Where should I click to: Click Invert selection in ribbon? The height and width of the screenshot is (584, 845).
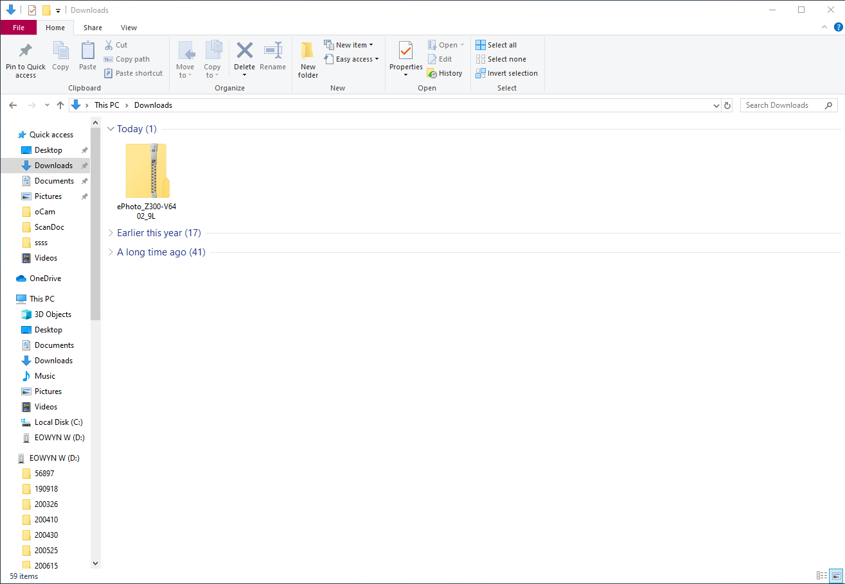pos(506,73)
